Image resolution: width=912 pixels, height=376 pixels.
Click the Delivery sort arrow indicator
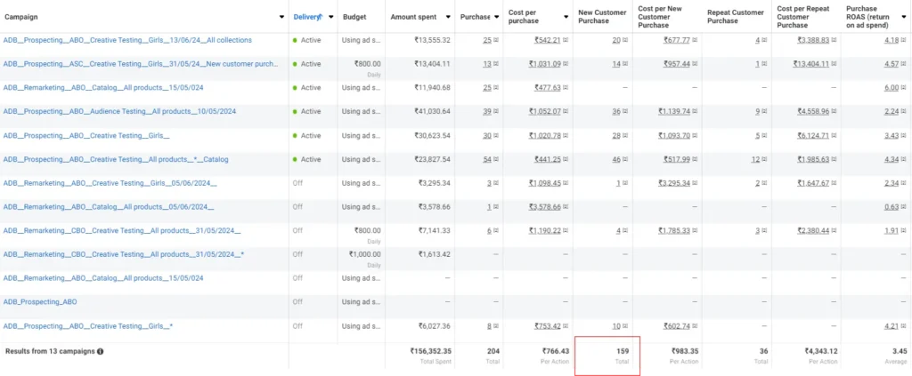320,16
